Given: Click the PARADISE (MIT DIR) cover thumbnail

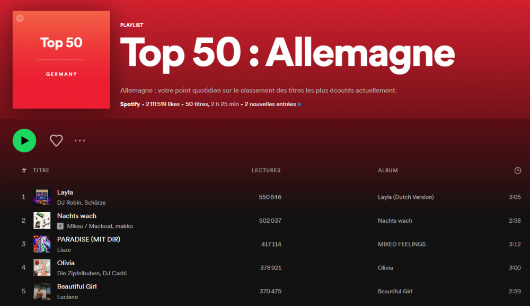Looking at the screenshot, I should [42, 244].
